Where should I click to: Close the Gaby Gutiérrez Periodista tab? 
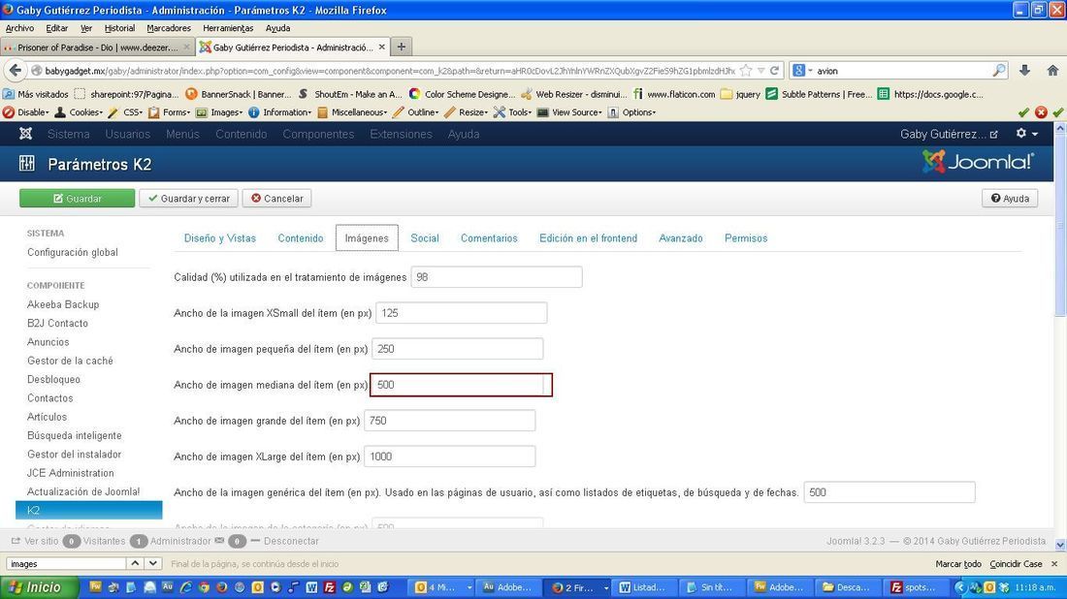[382, 47]
